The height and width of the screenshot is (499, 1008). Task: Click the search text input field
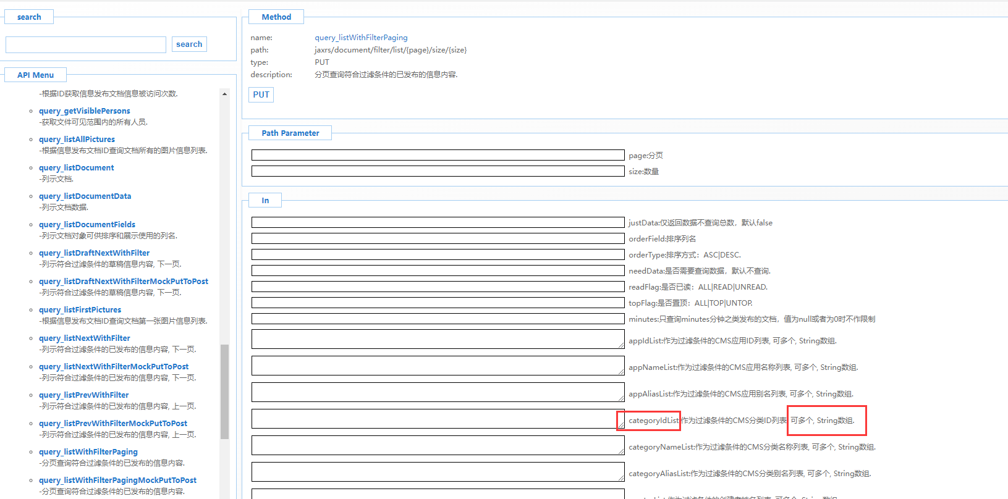click(86, 44)
